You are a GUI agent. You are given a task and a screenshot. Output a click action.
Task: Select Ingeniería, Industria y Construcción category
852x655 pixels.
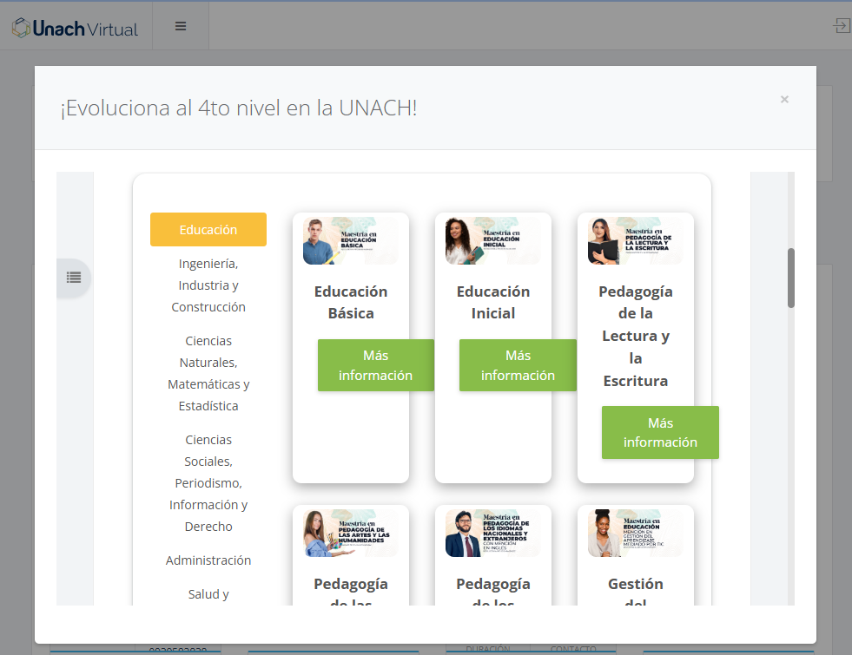pos(208,285)
